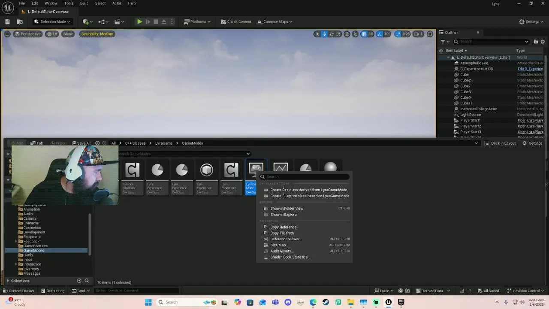The height and width of the screenshot is (309, 549).
Task: Open Revision Control status menu
Action: click(x=525, y=291)
